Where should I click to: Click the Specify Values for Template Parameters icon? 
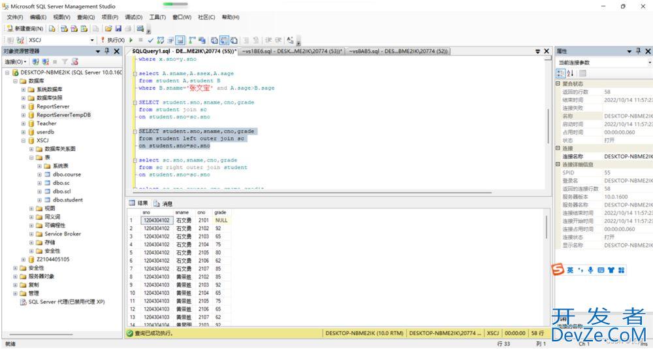coord(291,40)
